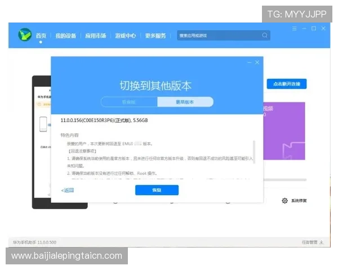Click the 【回退注意事项】 line
Screen dimensions: 338x270
pos(82,151)
